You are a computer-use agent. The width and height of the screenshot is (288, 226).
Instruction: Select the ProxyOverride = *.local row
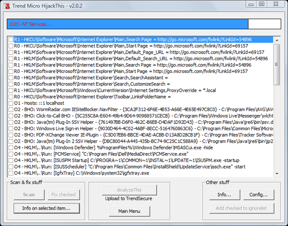[x=115, y=90]
